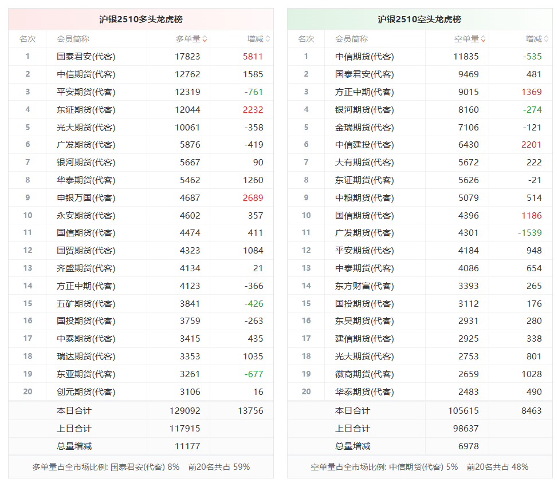Click short-table rank 3 方正中期(代客)
Image resolution: width=558 pixels, height=483 pixels.
coord(365,92)
